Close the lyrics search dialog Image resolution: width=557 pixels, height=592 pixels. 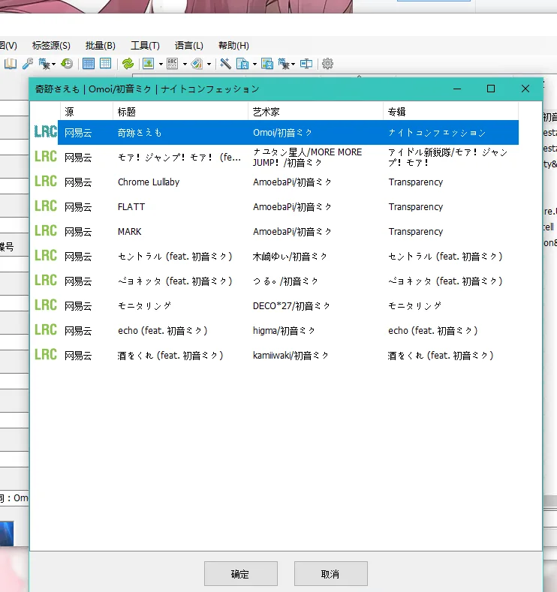[x=525, y=89]
